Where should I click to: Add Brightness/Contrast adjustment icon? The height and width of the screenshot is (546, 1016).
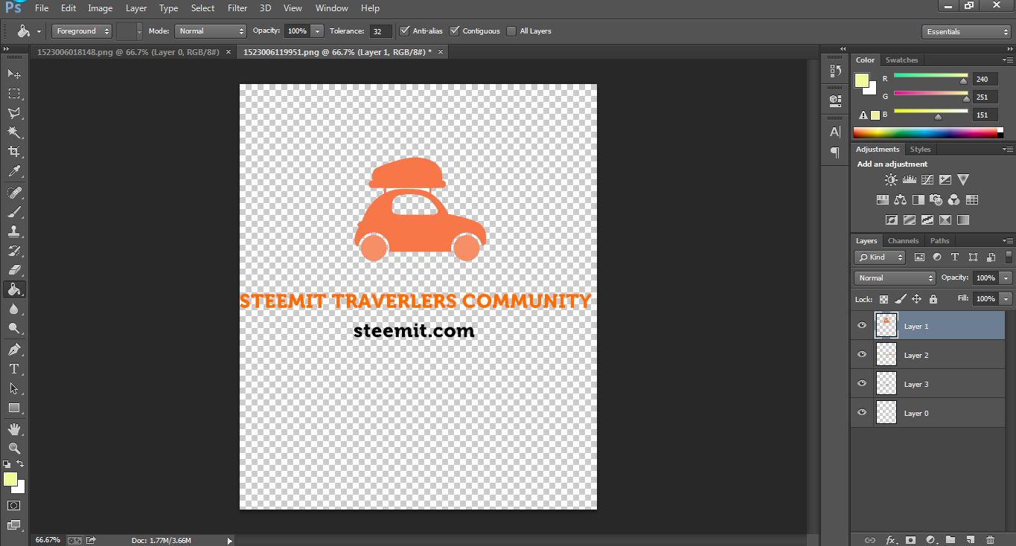pyautogui.click(x=891, y=180)
